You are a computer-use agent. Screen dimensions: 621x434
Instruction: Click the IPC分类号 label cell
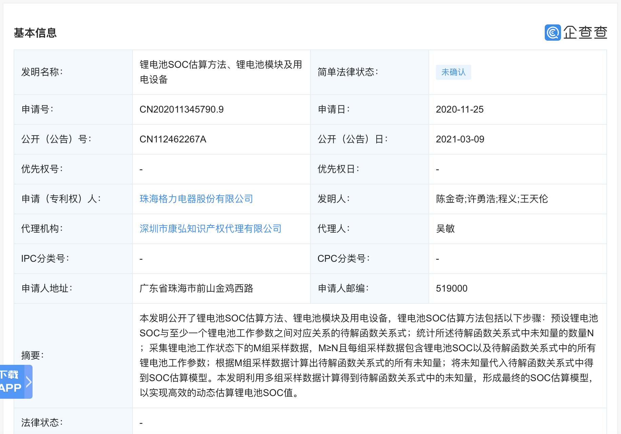pyautogui.click(x=73, y=259)
